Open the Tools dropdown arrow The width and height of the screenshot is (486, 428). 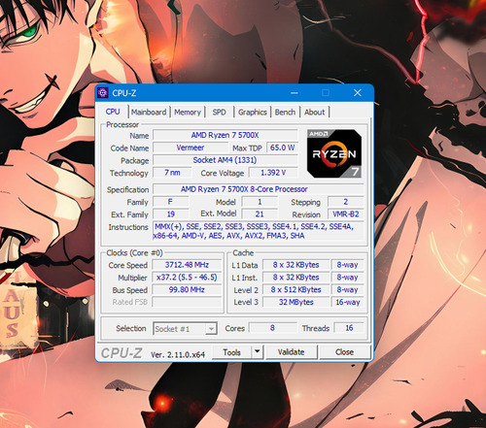click(x=258, y=351)
